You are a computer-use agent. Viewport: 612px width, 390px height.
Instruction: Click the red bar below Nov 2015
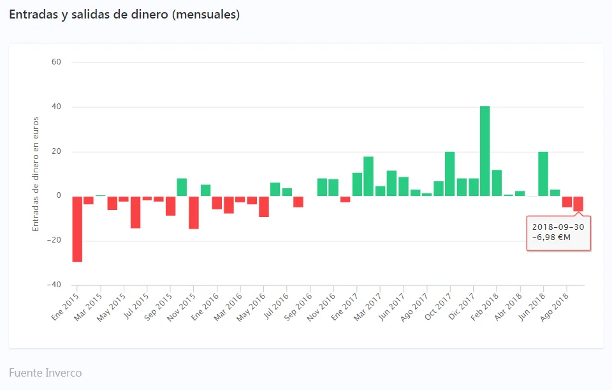pyautogui.click(x=194, y=212)
